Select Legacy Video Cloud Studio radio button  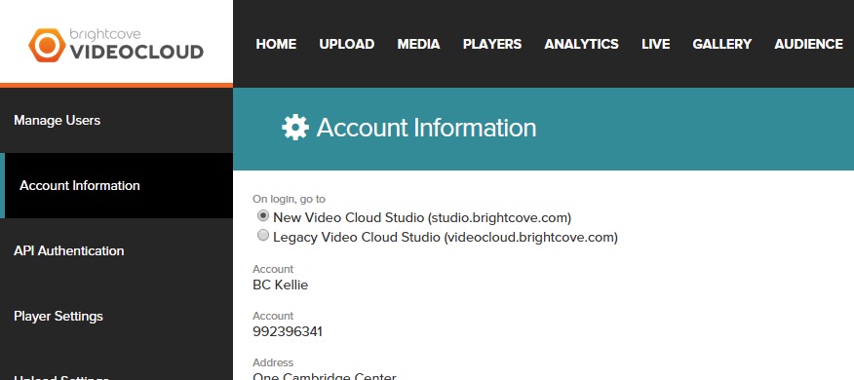(263, 235)
